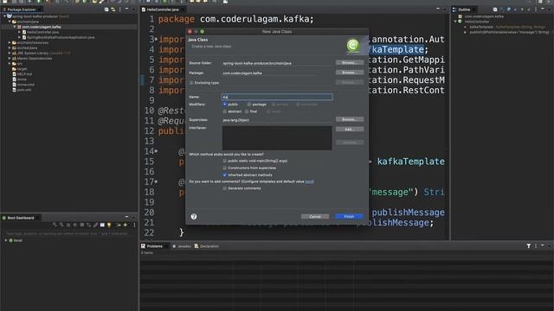Image resolution: width=554 pixels, height=311 pixels.
Task: Click the pom.xml file icon
Action: [14, 90]
